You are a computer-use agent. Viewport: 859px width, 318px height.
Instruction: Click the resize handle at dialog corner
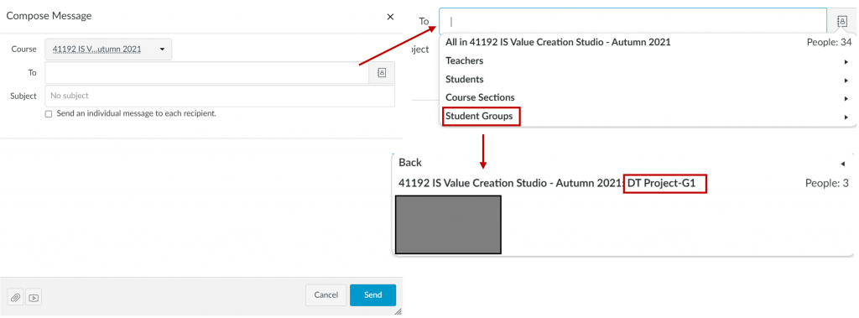pyautogui.click(x=398, y=311)
